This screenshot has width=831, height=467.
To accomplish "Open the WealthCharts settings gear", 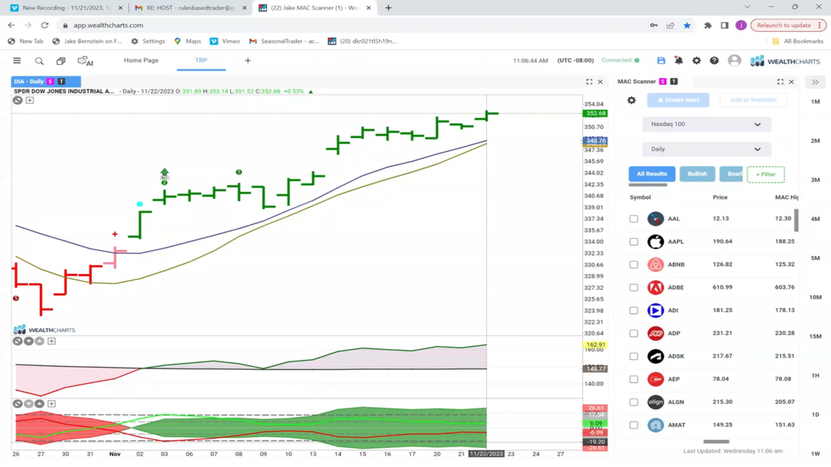I will click(x=696, y=61).
